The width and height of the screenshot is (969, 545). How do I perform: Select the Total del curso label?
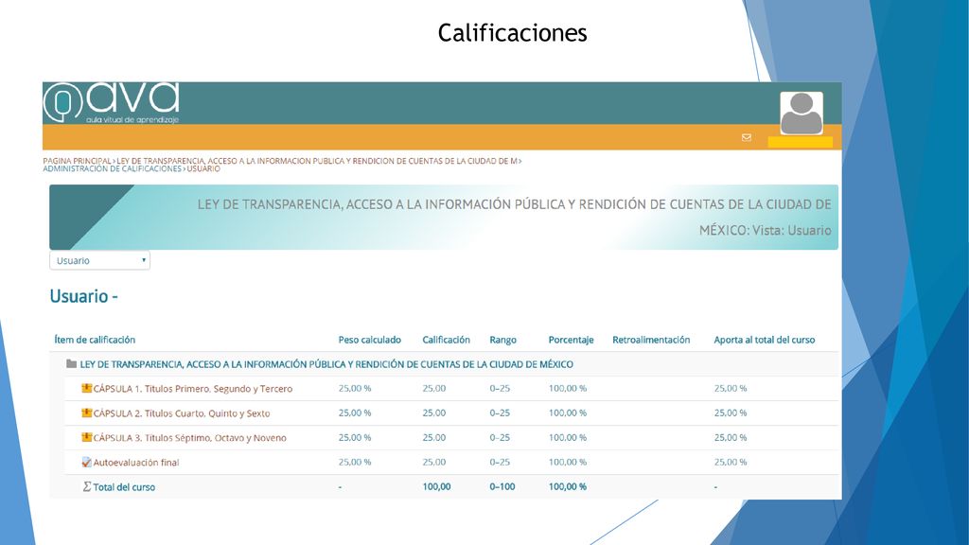pyautogui.click(x=124, y=487)
